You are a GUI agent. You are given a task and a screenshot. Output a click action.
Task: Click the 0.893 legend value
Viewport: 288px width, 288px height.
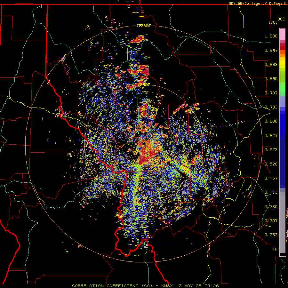coord(271,64)
